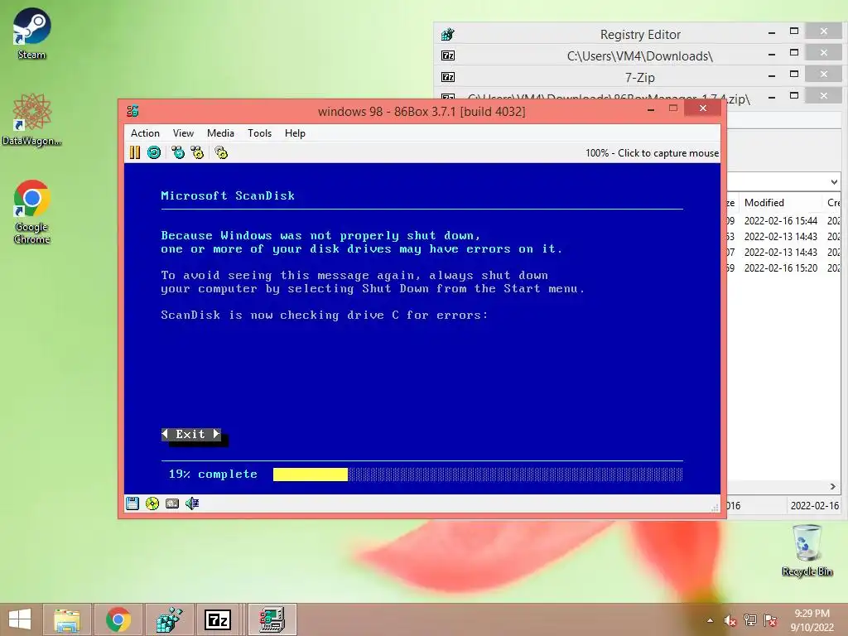Open machine settings via the toolbar gear icon
Viewport: 848px width, 636px height.
click(x=221, y=152)
